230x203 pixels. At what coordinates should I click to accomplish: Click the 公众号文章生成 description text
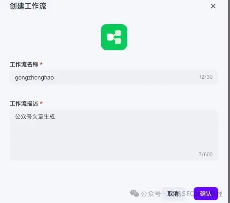click(x=35, y=117)
